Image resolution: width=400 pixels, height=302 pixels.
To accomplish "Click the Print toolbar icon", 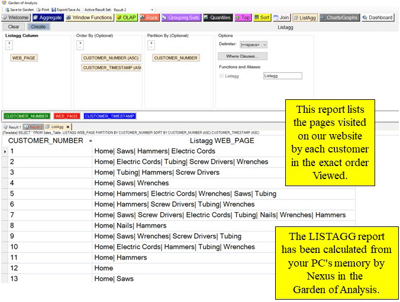I will (x=43, y=10).
